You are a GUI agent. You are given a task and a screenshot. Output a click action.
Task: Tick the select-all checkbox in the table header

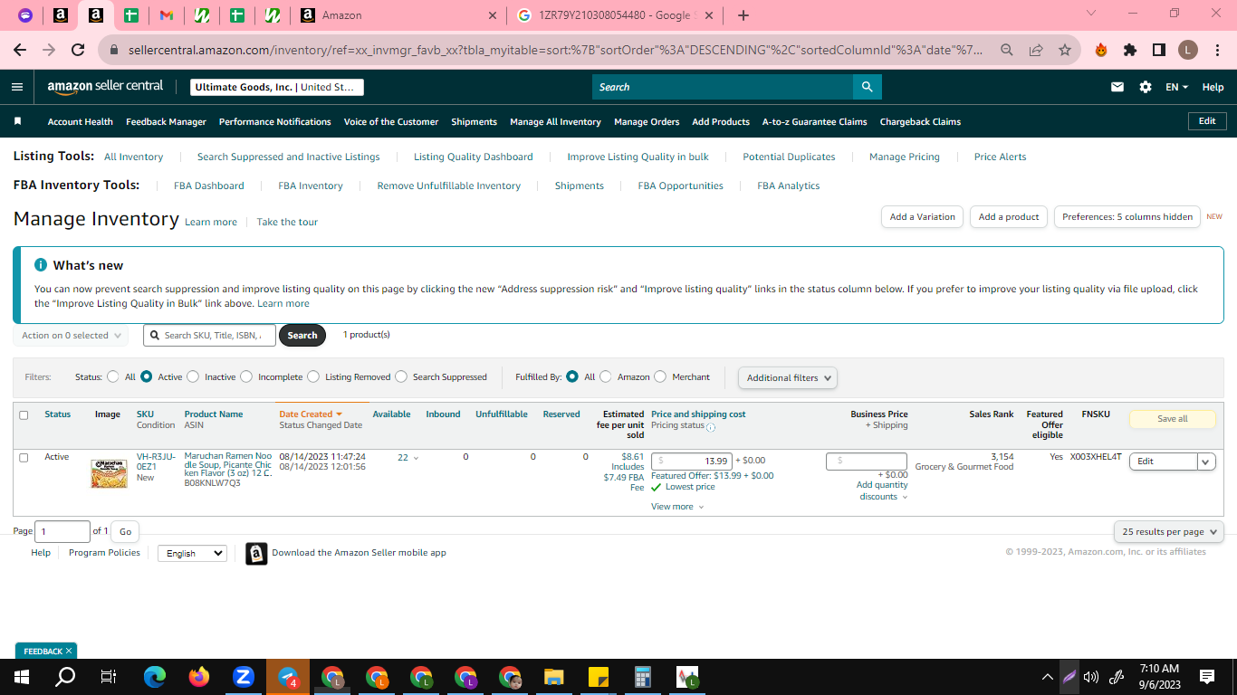click(x=24, y=414)
